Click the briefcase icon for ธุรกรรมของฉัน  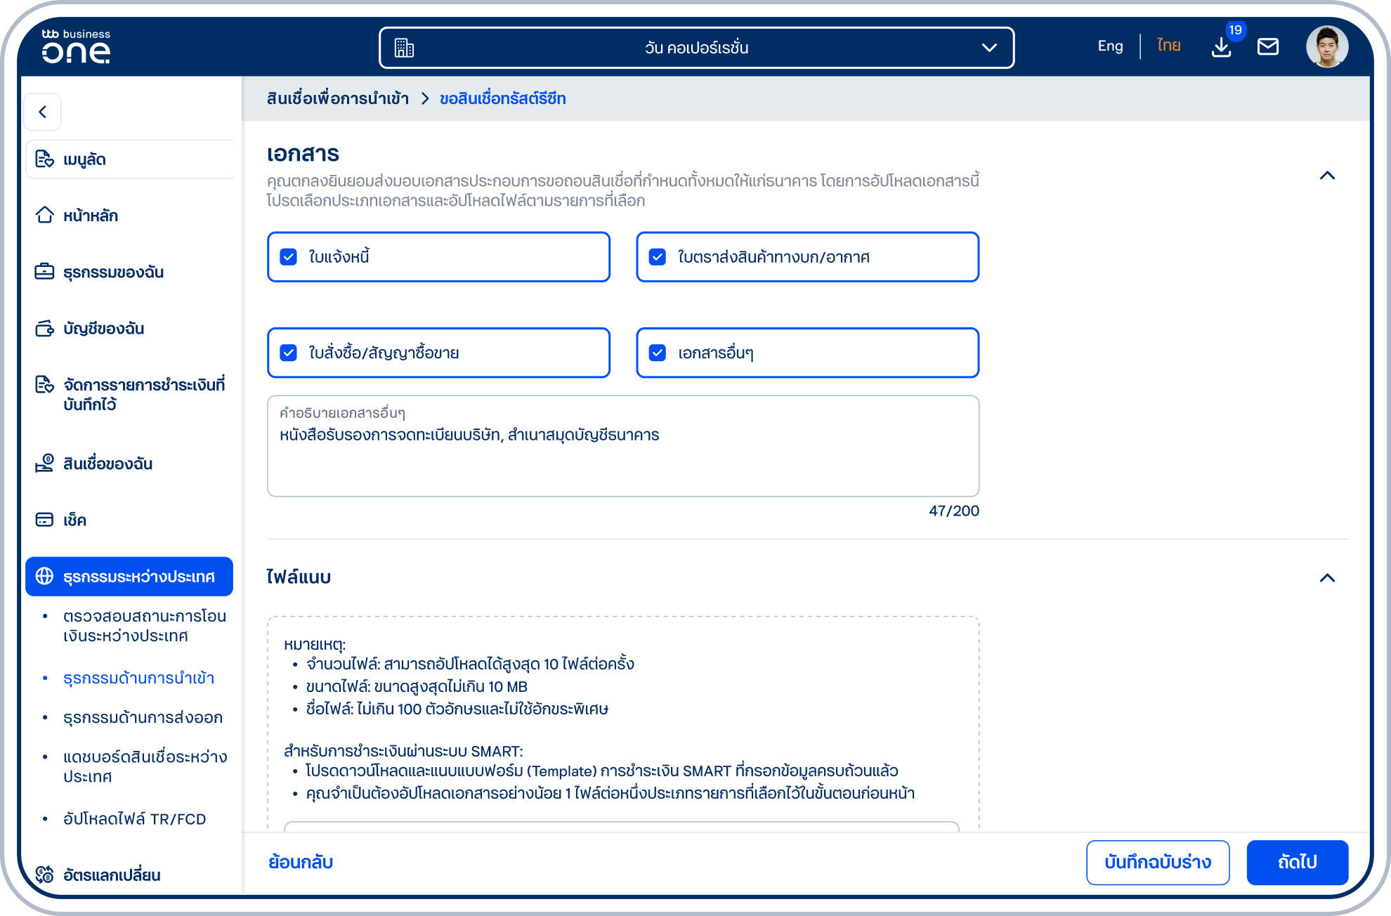[x=45, y=271]
